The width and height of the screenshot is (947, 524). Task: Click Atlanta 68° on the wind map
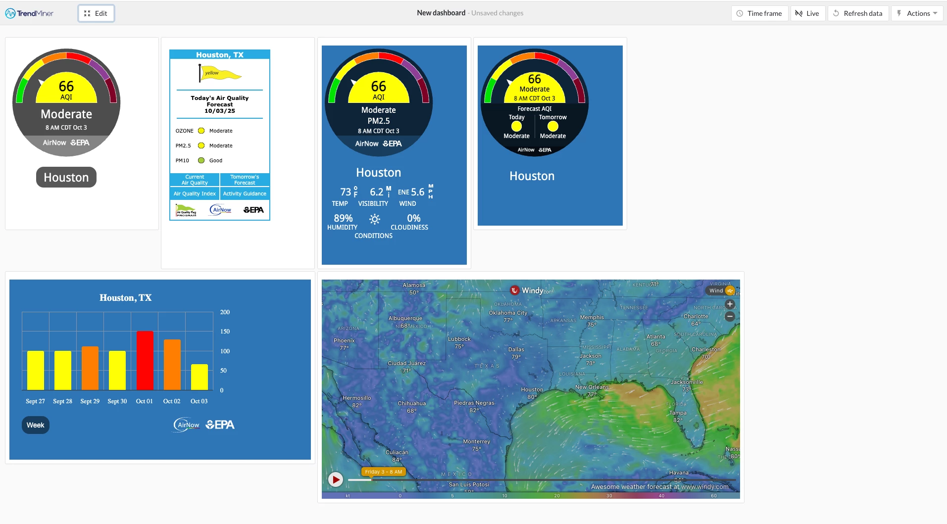pos(656,340)
